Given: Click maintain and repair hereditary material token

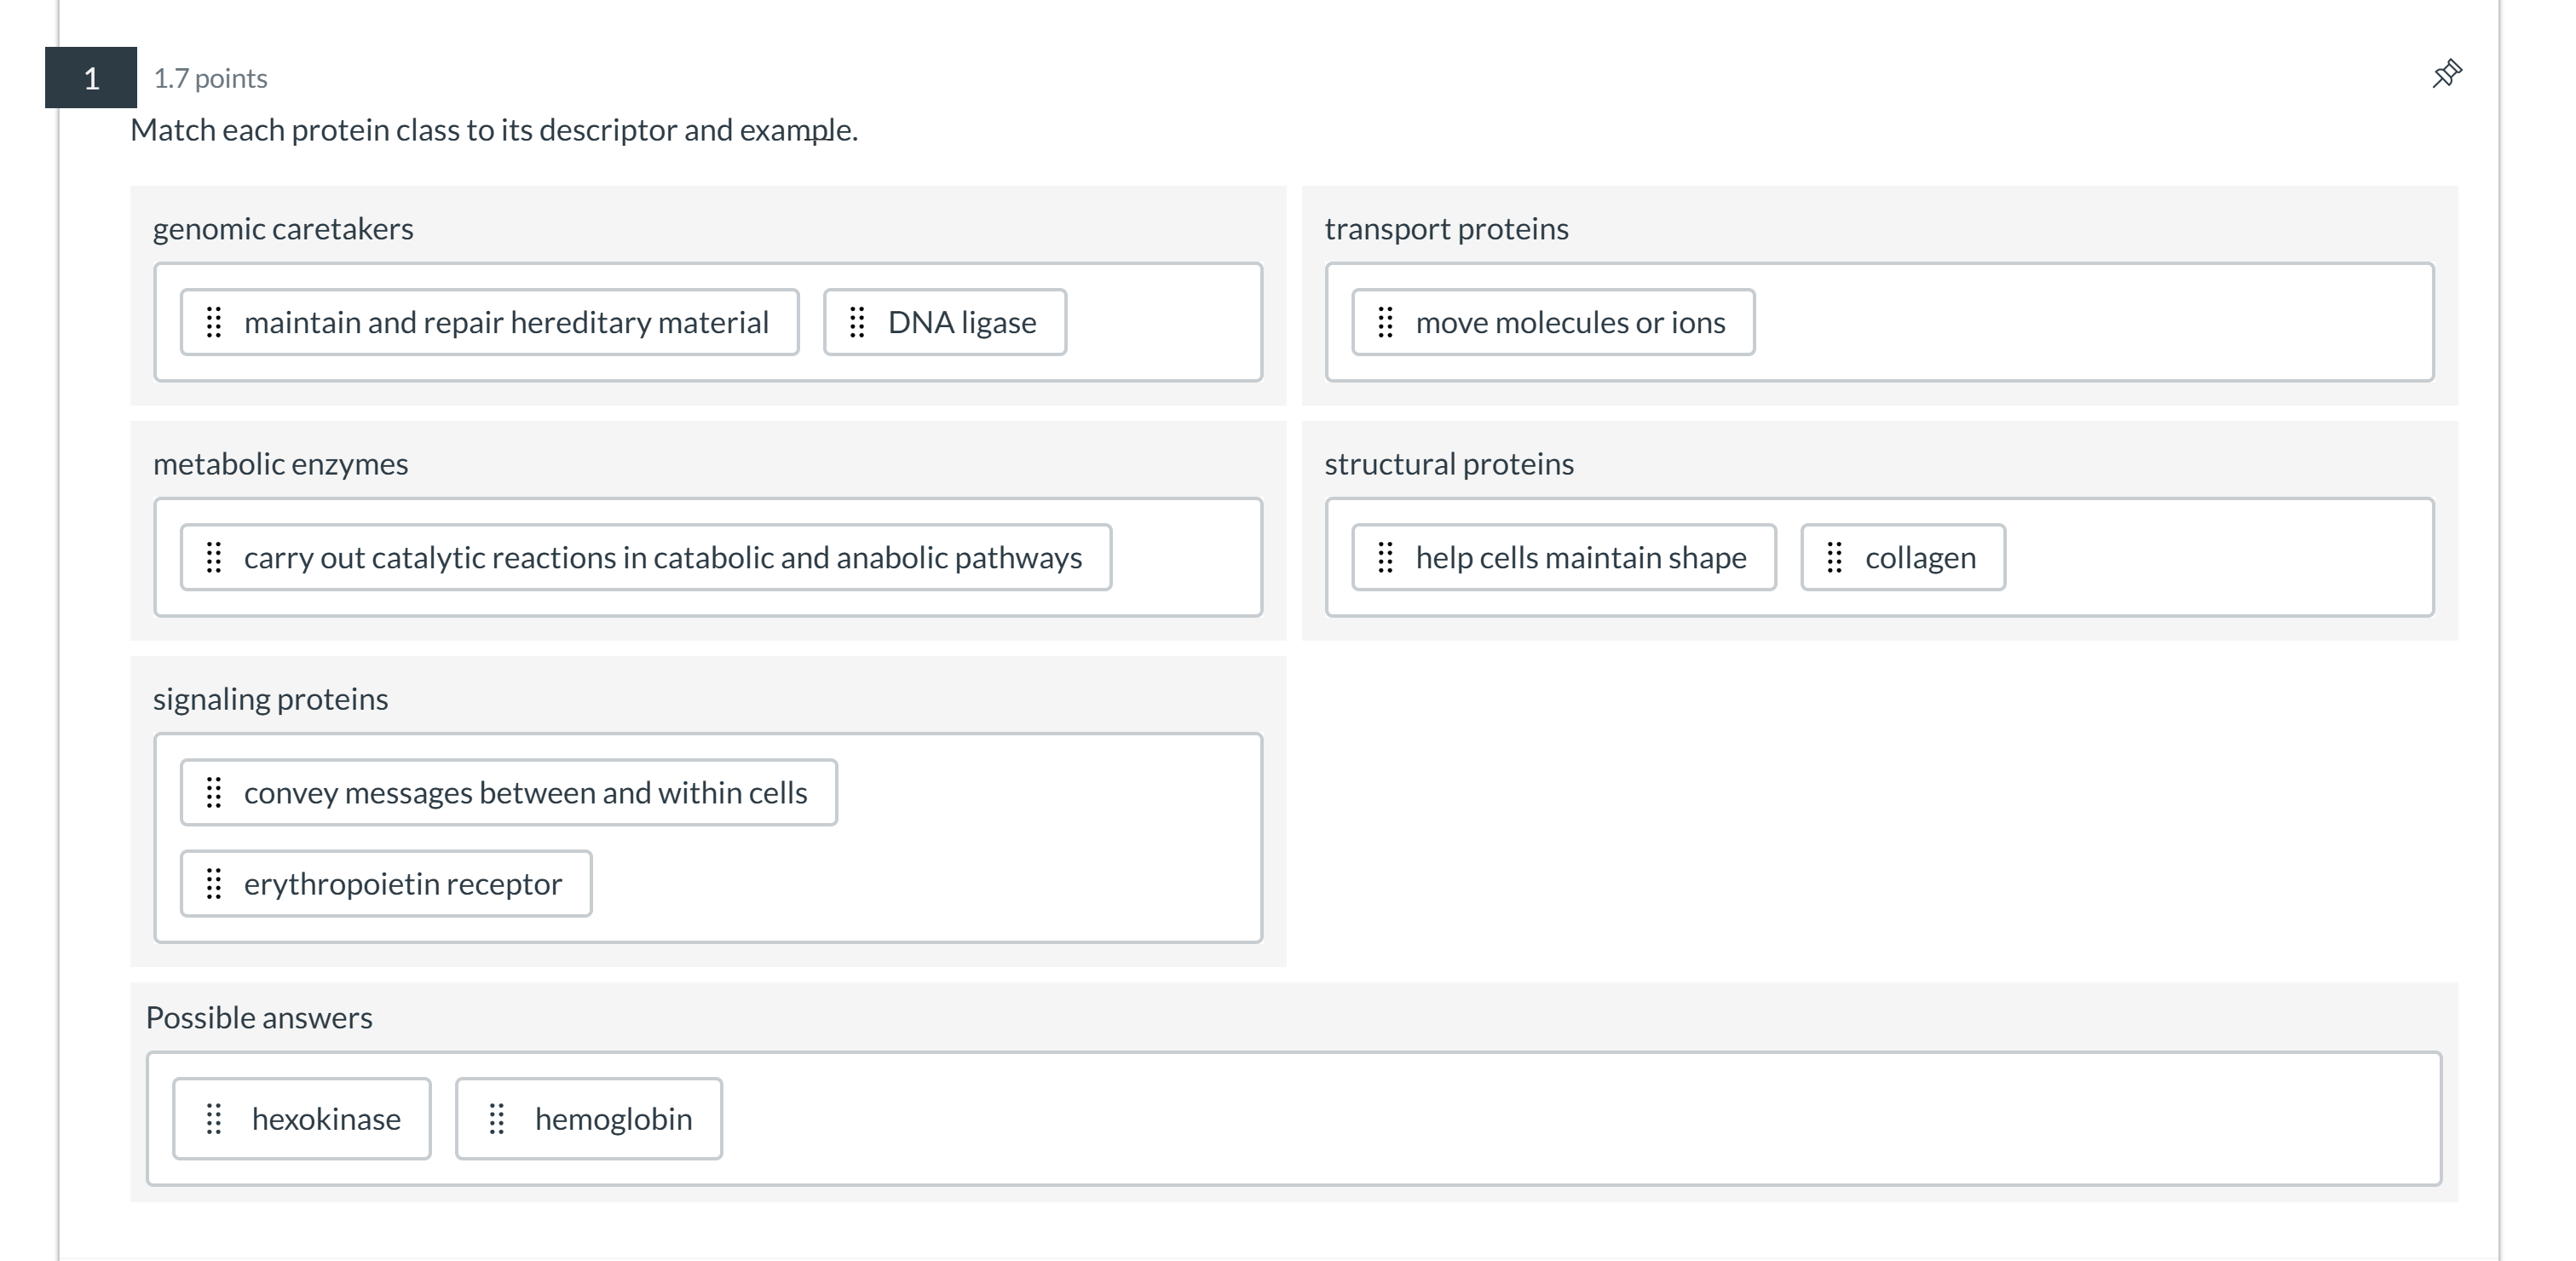Looking at the screenshot, I should click(x=506, y=322).
